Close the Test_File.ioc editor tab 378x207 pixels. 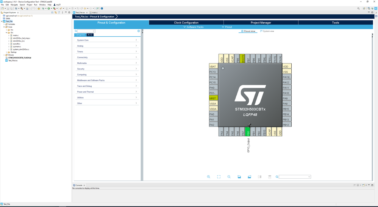[87, 12]
